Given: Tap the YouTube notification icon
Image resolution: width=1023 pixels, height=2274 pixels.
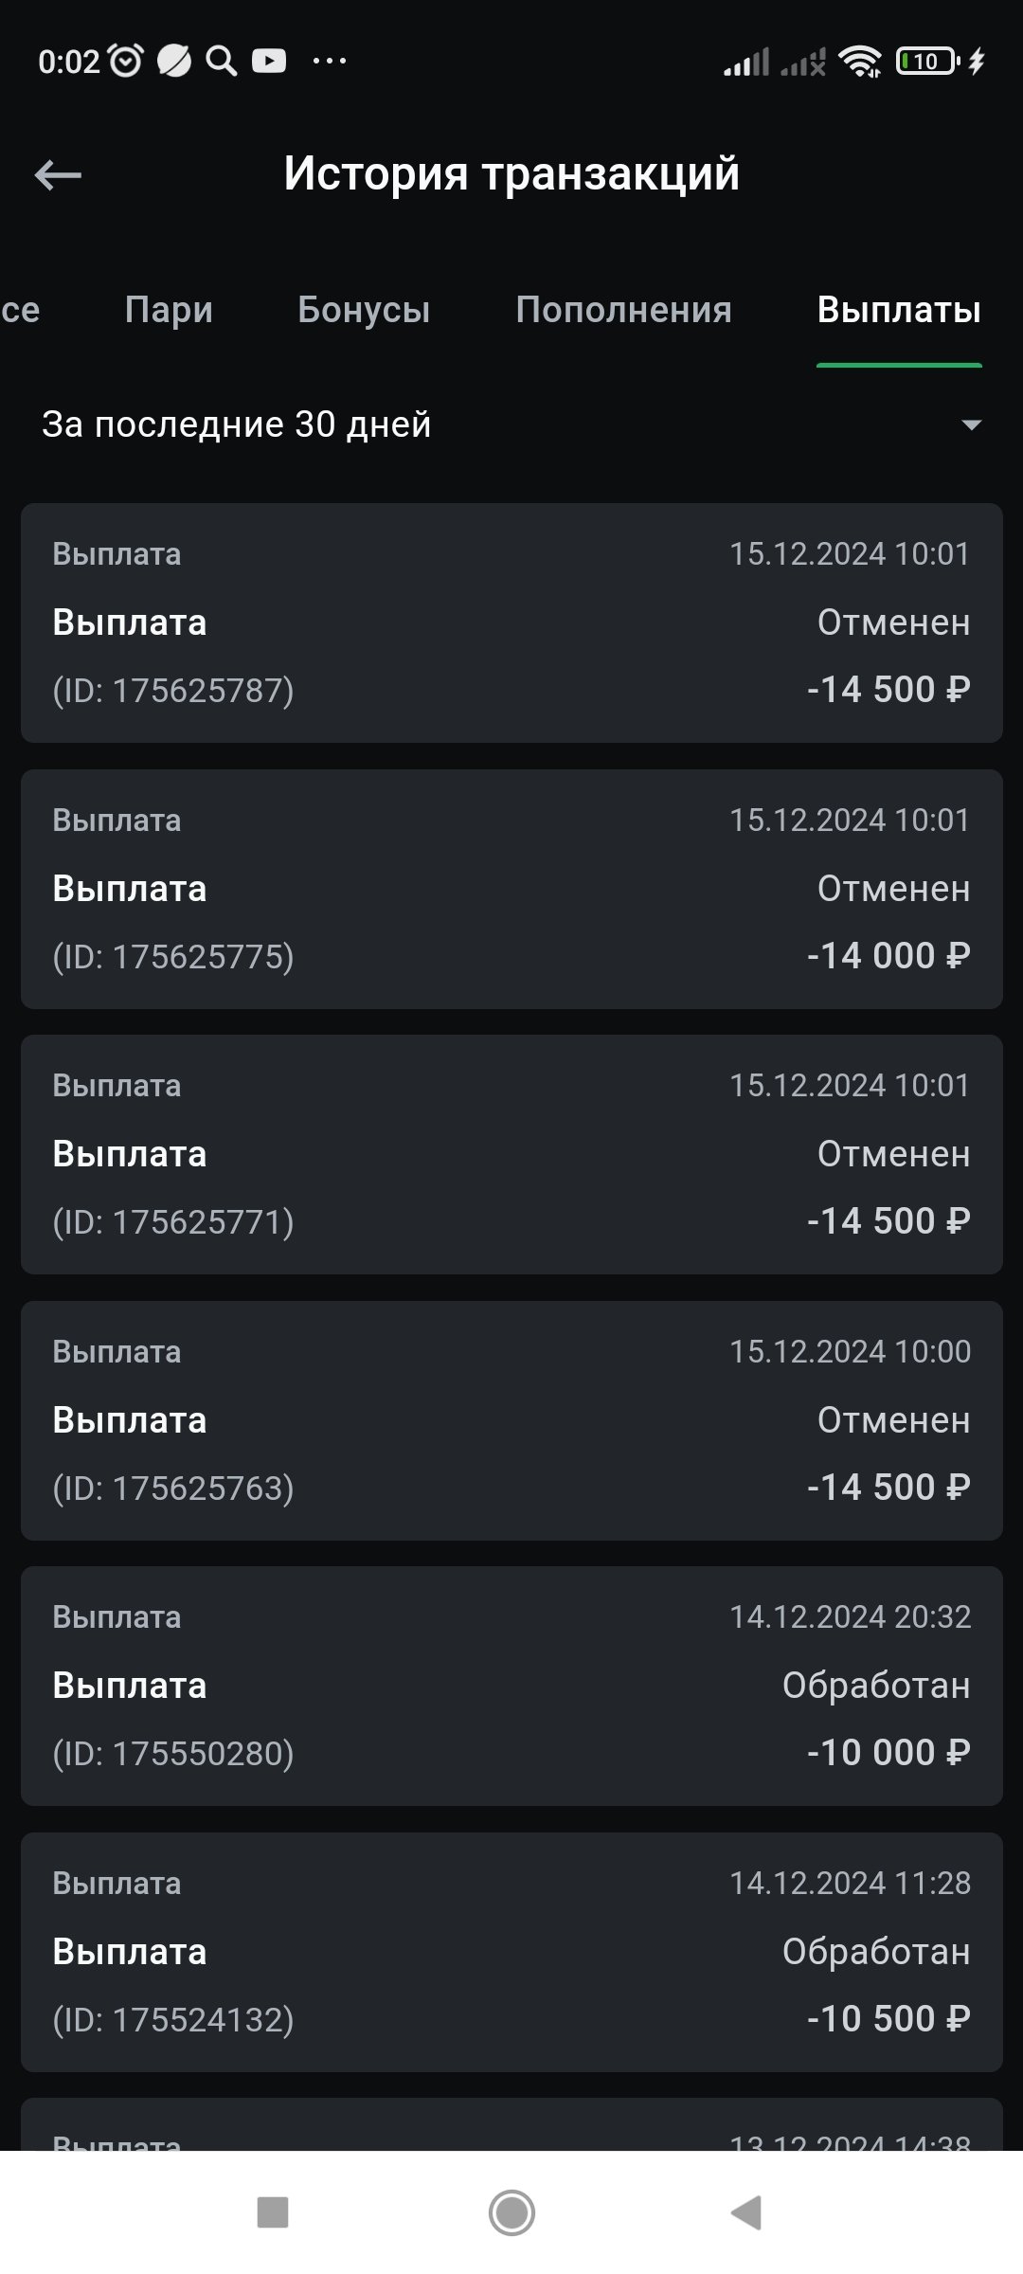Looking at the screenshot, I should point(269,62).
